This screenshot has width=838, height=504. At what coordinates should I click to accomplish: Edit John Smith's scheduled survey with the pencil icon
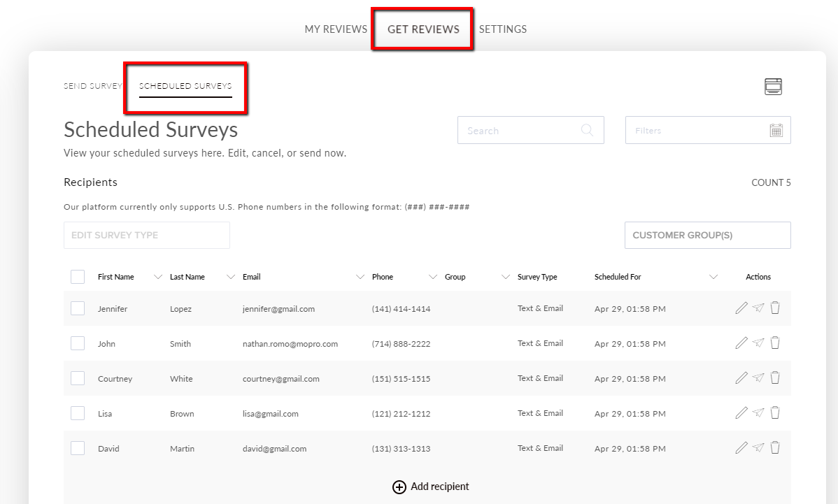741,343
